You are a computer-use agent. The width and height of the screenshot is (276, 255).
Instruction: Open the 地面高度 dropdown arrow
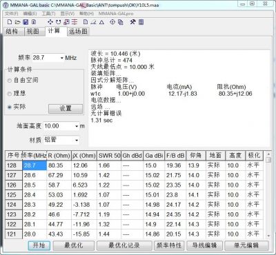(77, 126)
